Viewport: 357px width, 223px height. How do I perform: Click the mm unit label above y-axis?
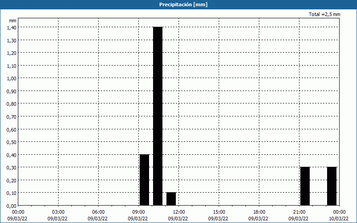coord(13,21)
